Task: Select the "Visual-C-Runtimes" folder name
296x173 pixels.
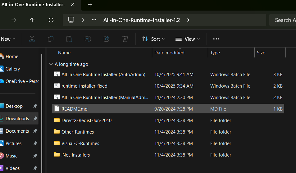Action: point(80,143)
